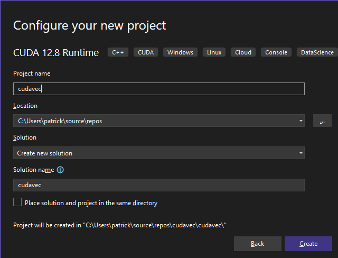This screenshot has height=258, width=338.
Task: Click the Windows tag
Action: 180,52
